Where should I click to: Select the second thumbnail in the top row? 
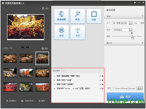tap(26, 58)
